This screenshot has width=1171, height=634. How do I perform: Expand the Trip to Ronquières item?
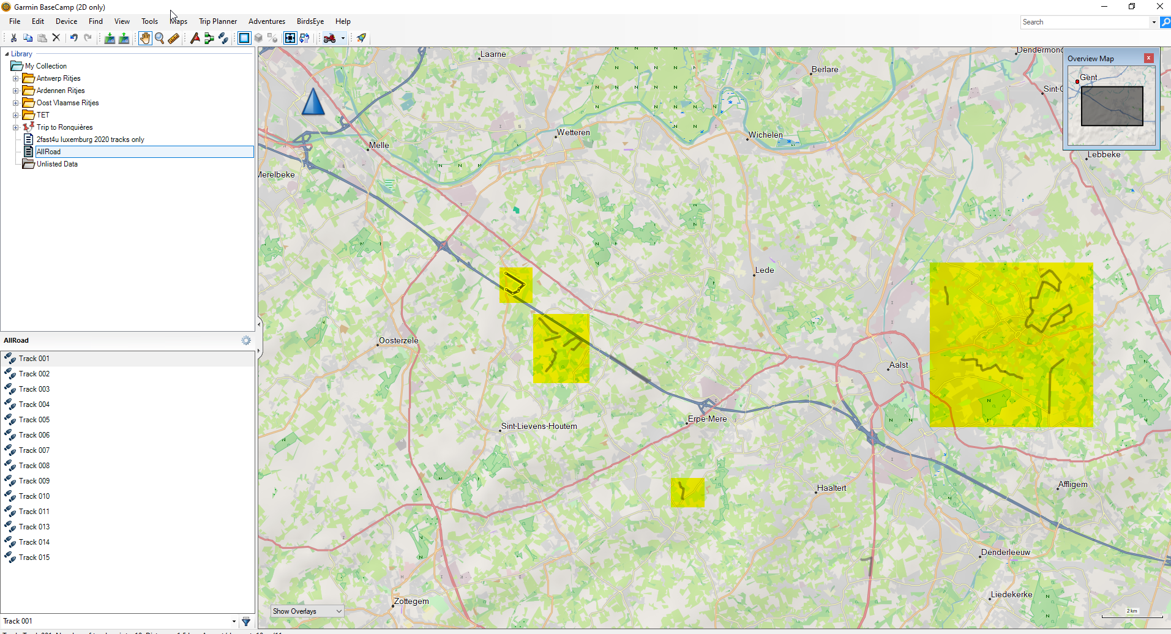point(16,127)
